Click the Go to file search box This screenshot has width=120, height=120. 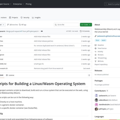(x=66, y=25)
